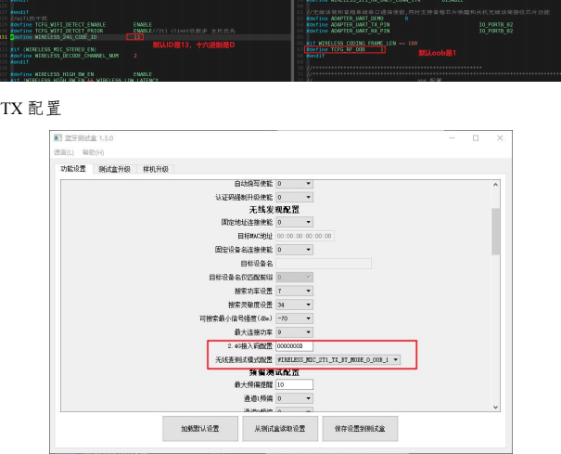
Task: Click the ADAPTER_UART_TX_PIN define in code
Action: [x=409, y=25]
